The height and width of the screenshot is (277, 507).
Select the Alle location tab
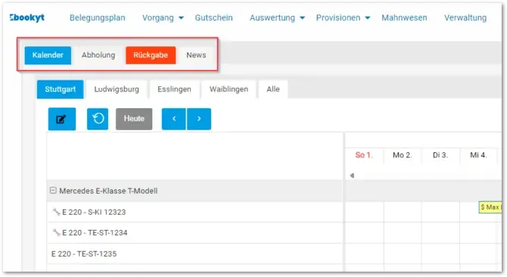click(x=273, y=89)
